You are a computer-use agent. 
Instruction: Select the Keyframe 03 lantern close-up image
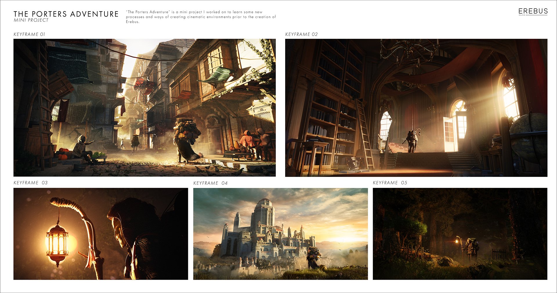(101, 234)
